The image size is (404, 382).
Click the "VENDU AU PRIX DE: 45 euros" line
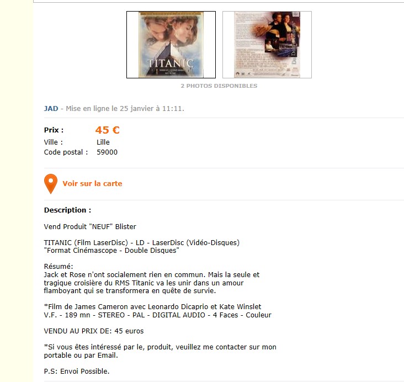[94, 331]
